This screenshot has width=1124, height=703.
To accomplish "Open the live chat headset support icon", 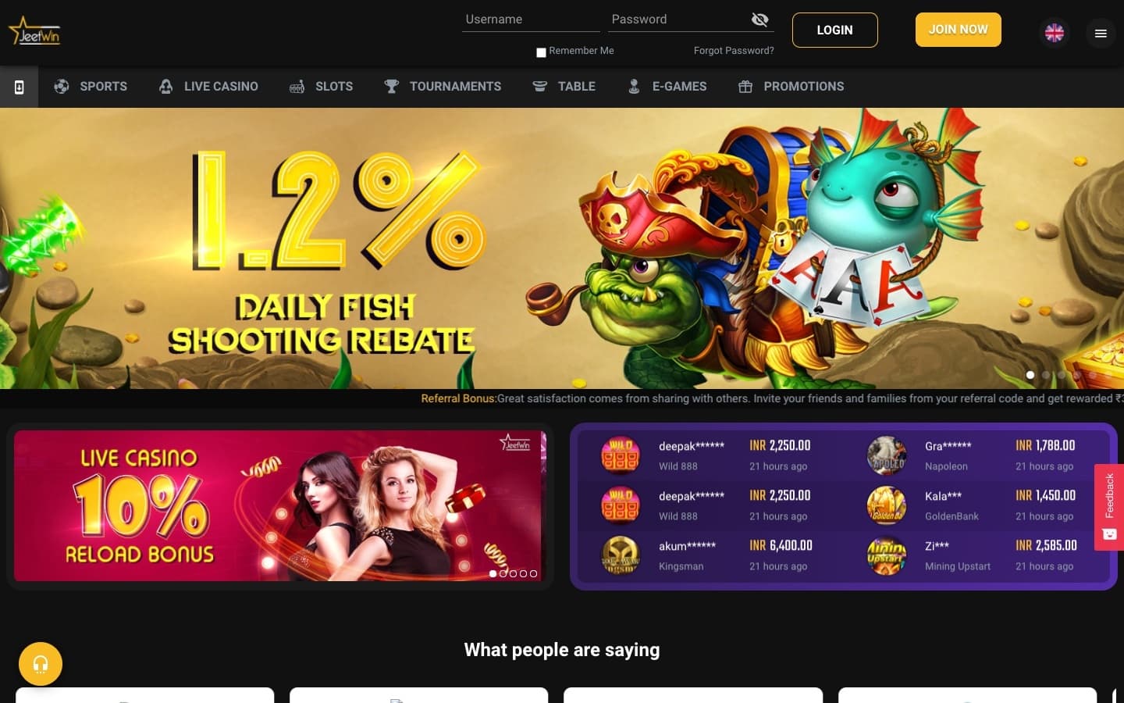I will [41, 664].
